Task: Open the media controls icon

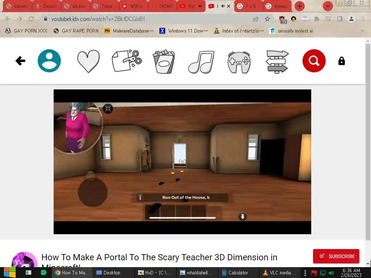Action: pyautogui.click(x=328, y=19)
